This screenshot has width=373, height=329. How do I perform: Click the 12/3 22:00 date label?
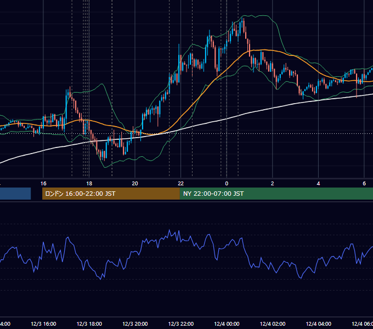point(181,324)
